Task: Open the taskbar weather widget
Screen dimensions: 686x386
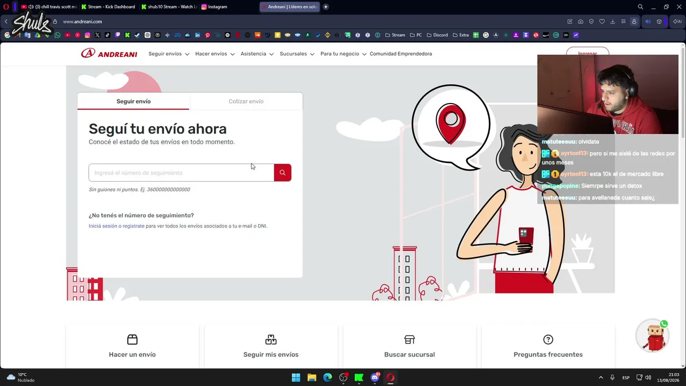Action: click(20, 377)
